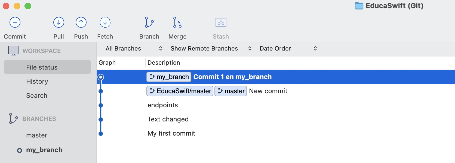This screenshot has width=455, height=163.
Task: Select the master branch in sidebar
Action: point(37,135)
